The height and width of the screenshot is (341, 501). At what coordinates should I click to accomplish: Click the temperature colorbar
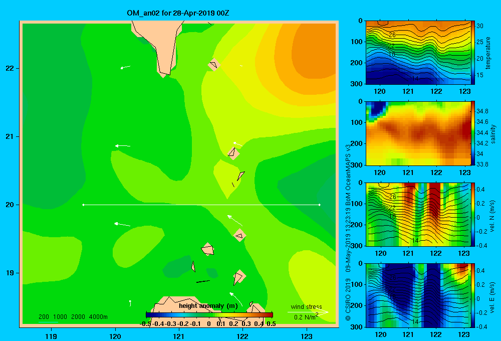pos(473,53)
